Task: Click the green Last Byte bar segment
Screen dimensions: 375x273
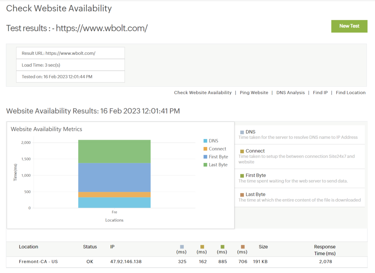Action: pos(114,151)
